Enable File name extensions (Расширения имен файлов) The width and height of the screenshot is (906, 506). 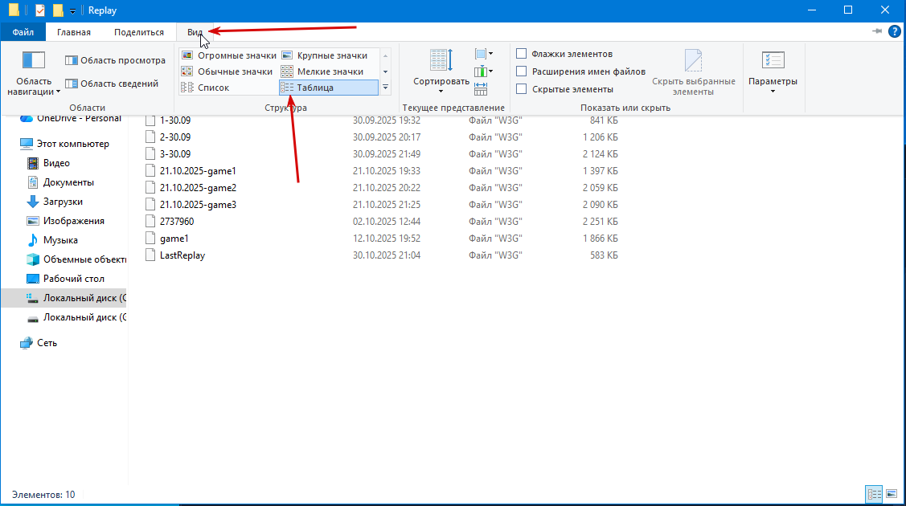(580, 71)
